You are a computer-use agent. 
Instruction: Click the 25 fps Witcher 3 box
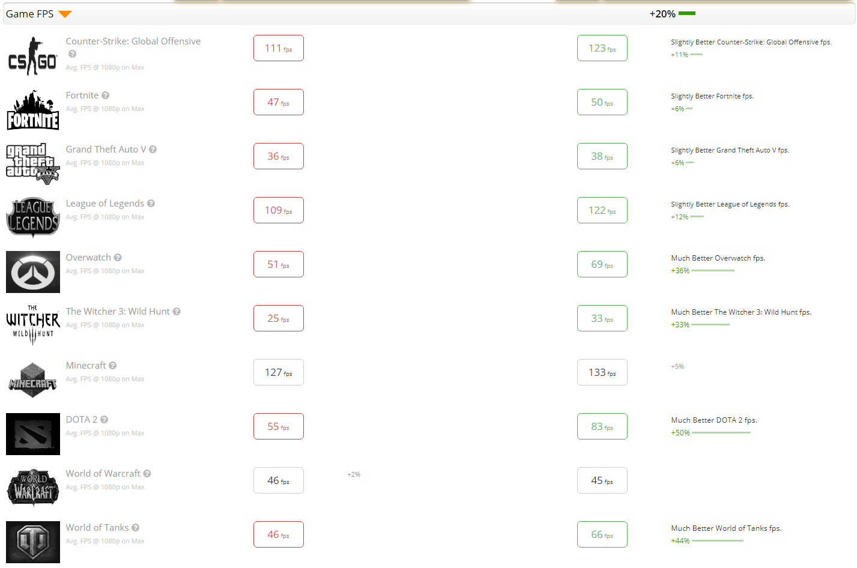tap(279, 318)
